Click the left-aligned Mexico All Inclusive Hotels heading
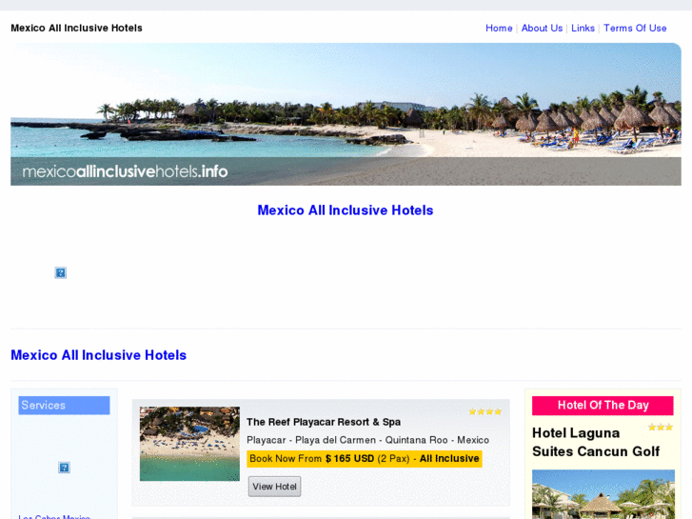 98,355
